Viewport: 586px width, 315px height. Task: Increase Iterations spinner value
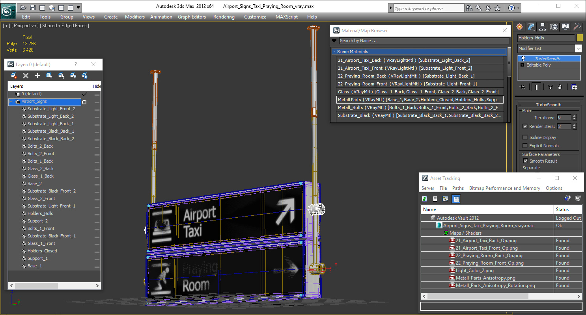click(x=574, y=116)
